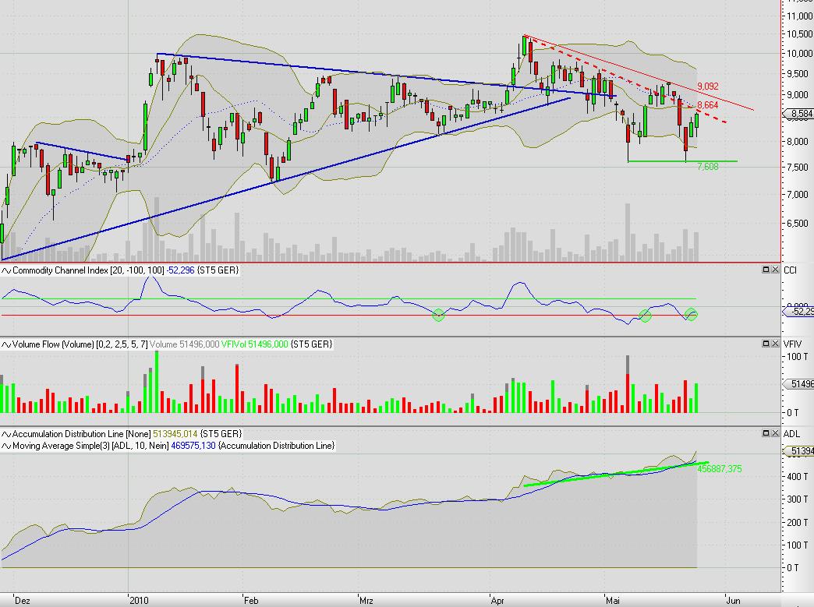This screenshot has height=607, width=814.
Task: Click the wave icon beside Moving Average Simple
Action: pos(5,445)
